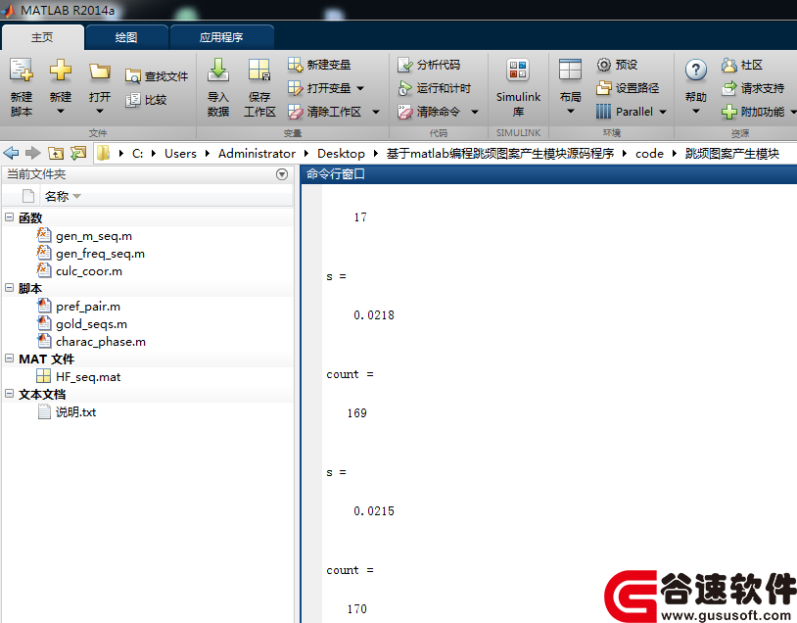Collapse the 脚本 group
Viewport: 797px width, 623px height.
click(9, 287)
